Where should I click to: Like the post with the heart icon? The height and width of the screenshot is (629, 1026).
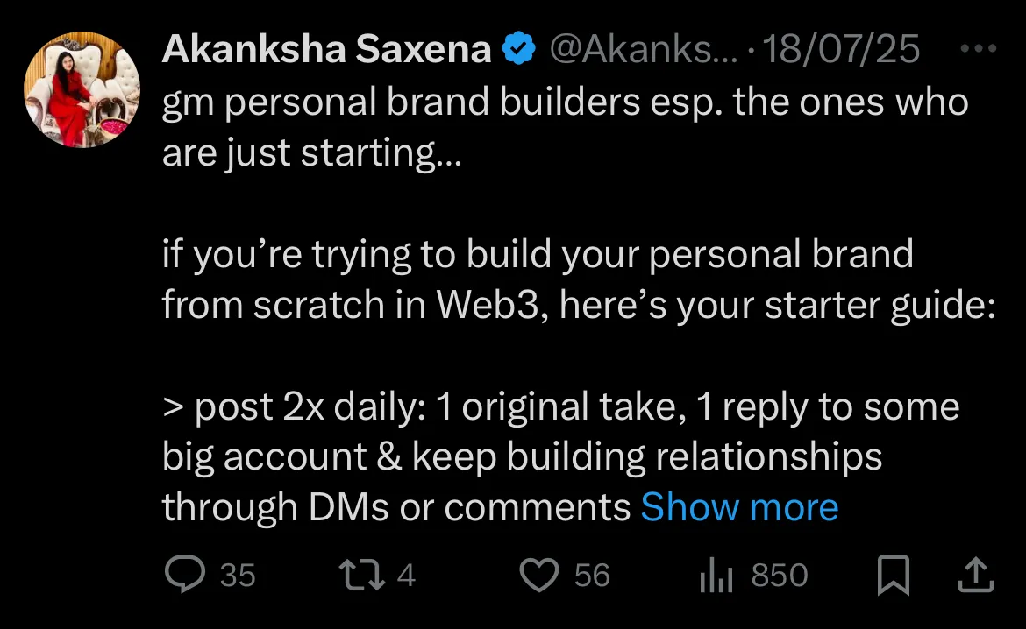coord(539,576)
